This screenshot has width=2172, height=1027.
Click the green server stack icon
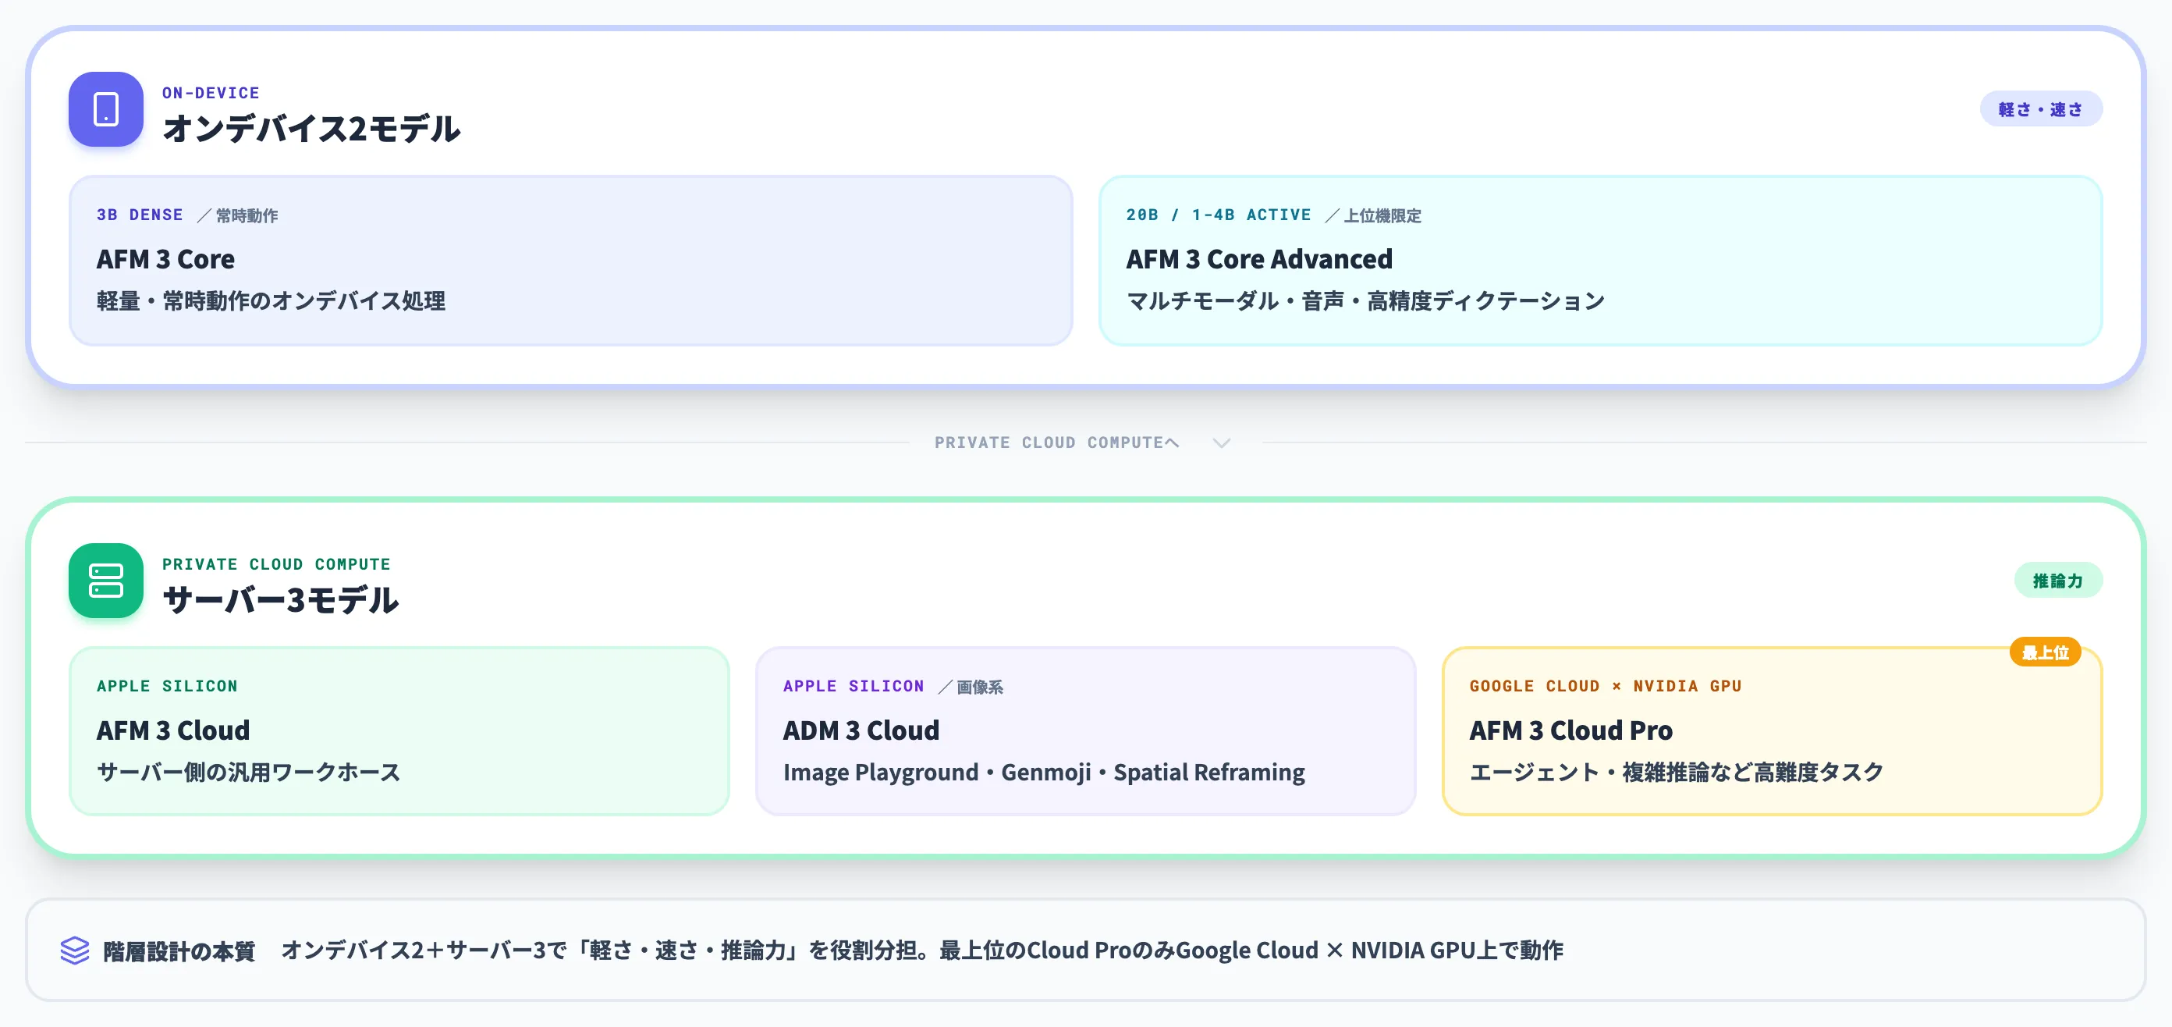[x=105, y=580]
